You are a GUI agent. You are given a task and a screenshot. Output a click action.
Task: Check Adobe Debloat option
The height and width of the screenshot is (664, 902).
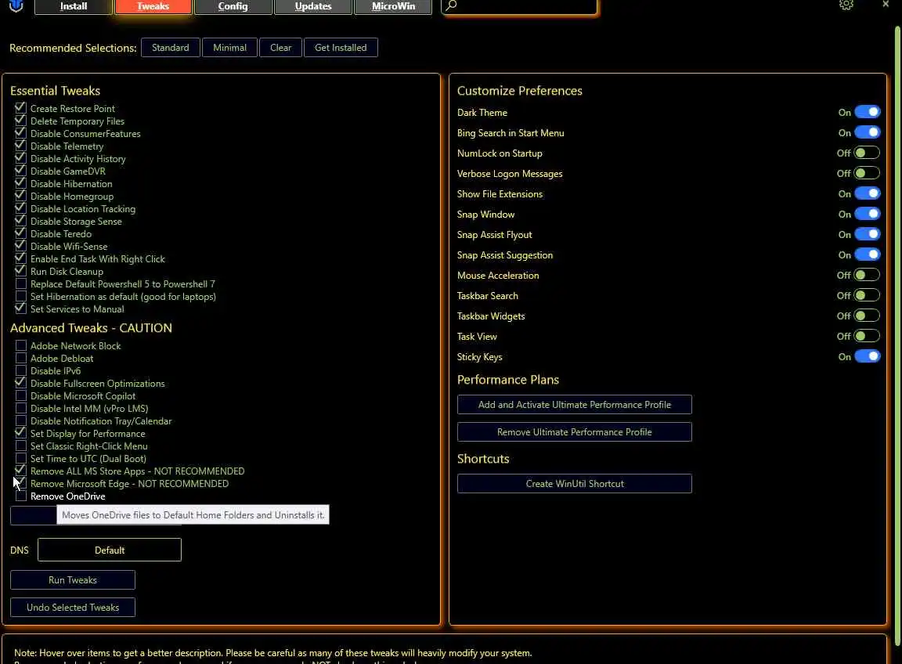(x=20, y=359)
